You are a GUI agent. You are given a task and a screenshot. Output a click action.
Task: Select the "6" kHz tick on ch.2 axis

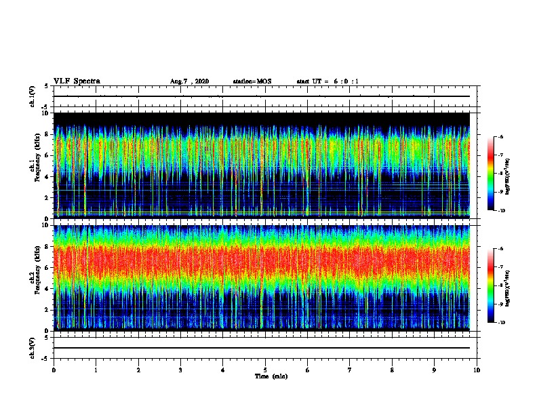click(x=47, y=267)
